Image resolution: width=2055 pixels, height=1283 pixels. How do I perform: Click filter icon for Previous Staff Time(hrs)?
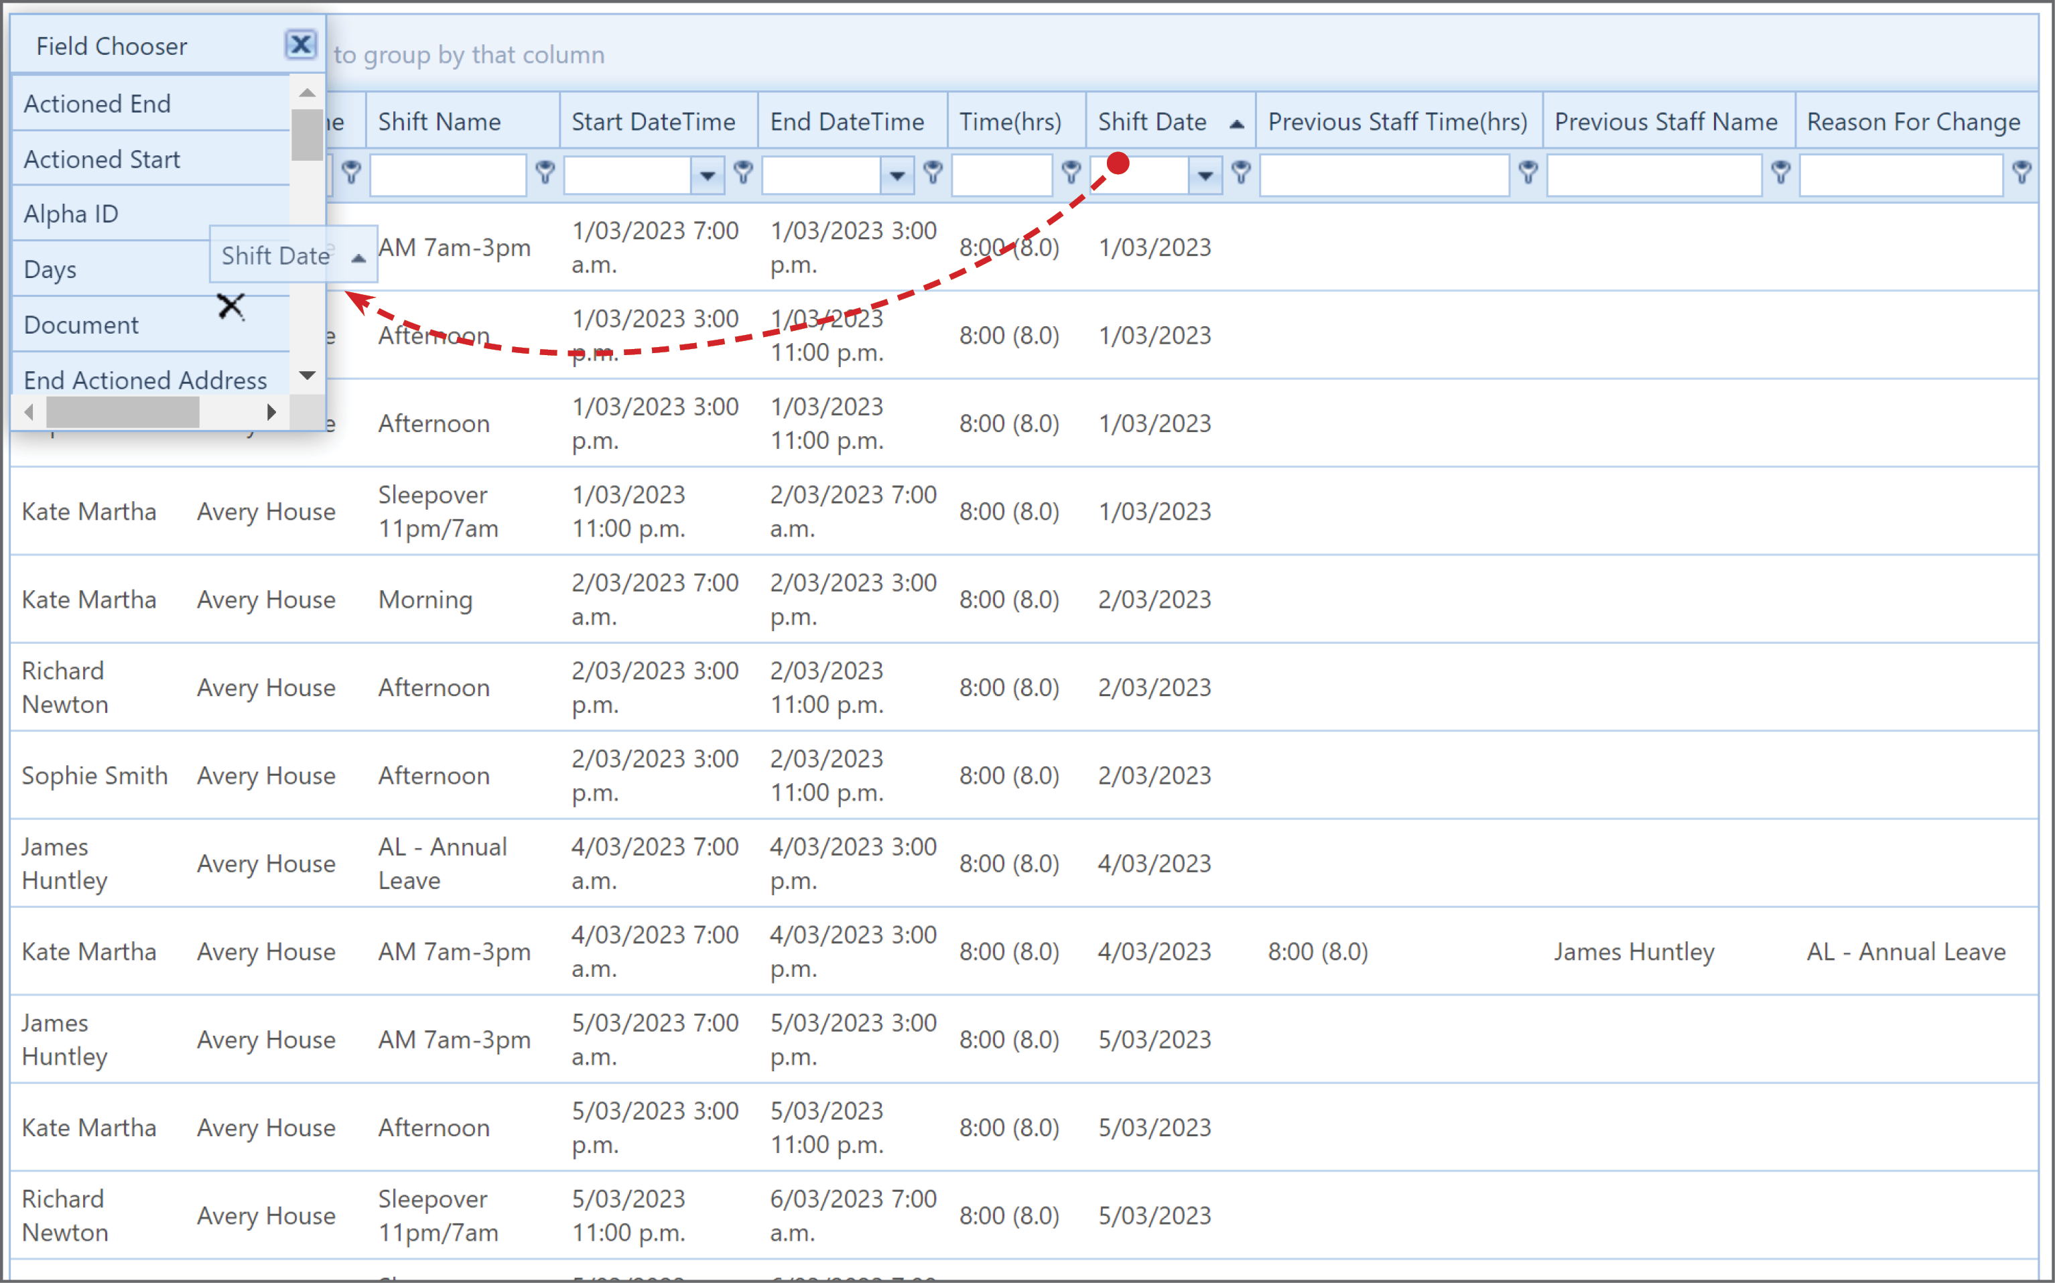pos(1528,172)
